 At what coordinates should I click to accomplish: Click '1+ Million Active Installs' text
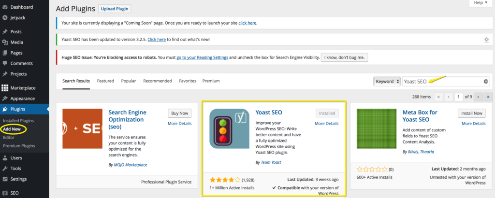tap(232, 188)
